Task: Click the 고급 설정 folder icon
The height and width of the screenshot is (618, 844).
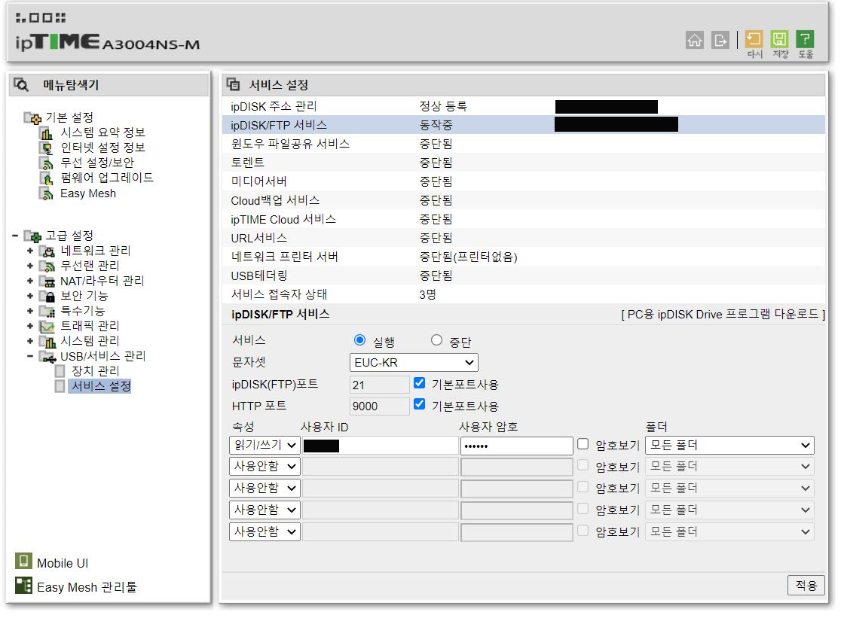Action: click(32, 236)
